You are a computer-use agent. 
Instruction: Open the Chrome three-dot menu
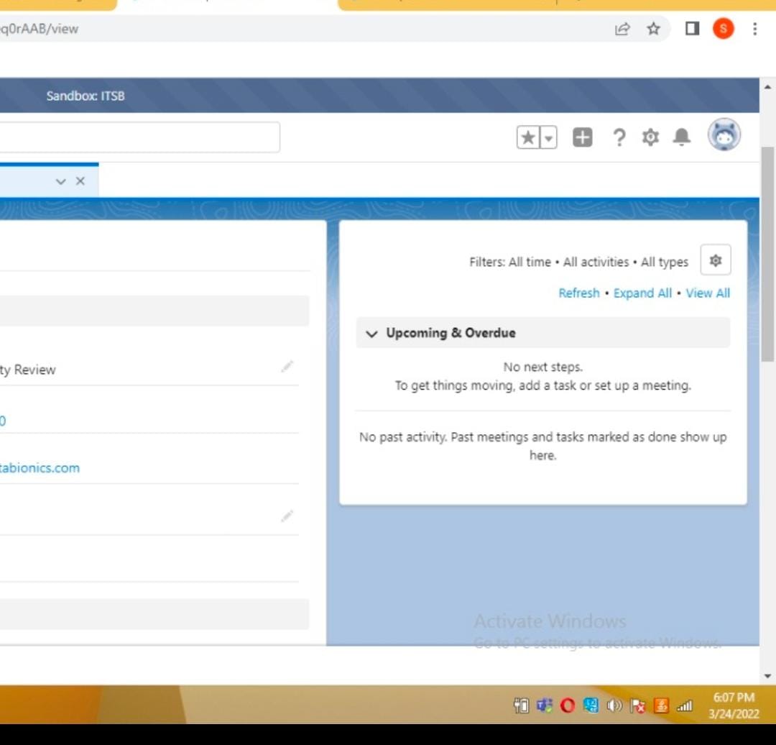coord(754,29)
